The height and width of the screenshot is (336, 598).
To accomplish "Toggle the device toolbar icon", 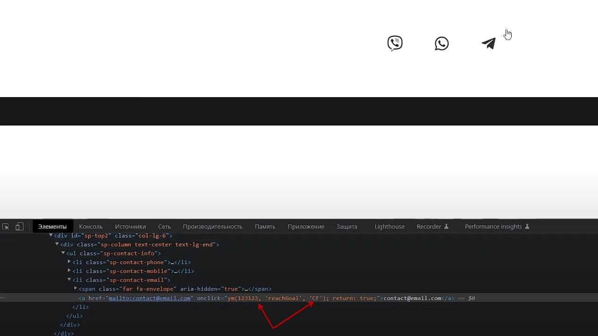I will 19,227.
